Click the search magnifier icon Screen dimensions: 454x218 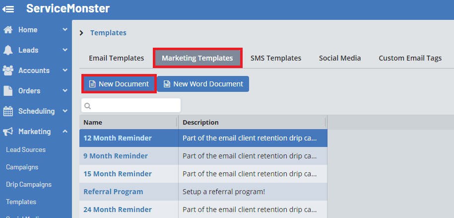[x=88, y=106]
